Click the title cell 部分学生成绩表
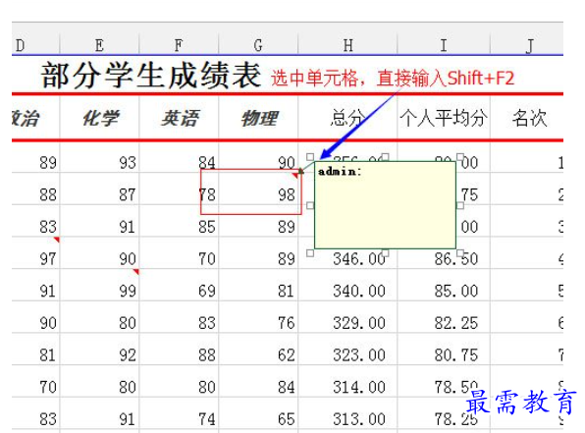585x433 pixels. [x=151, y=76]
